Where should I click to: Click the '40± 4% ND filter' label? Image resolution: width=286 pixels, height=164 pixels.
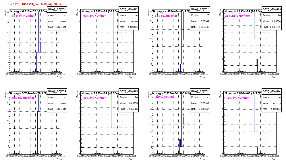94,98
